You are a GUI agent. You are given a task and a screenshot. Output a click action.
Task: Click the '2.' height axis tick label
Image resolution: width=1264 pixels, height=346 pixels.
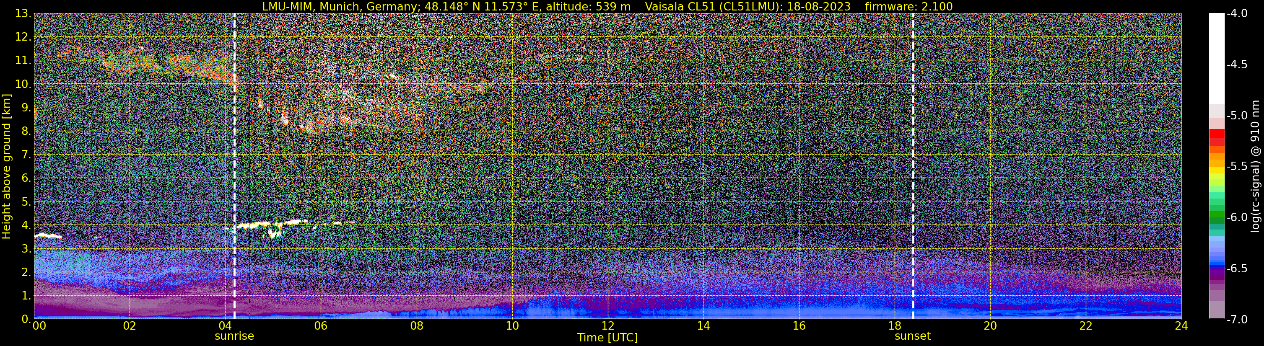pos(26,273)
